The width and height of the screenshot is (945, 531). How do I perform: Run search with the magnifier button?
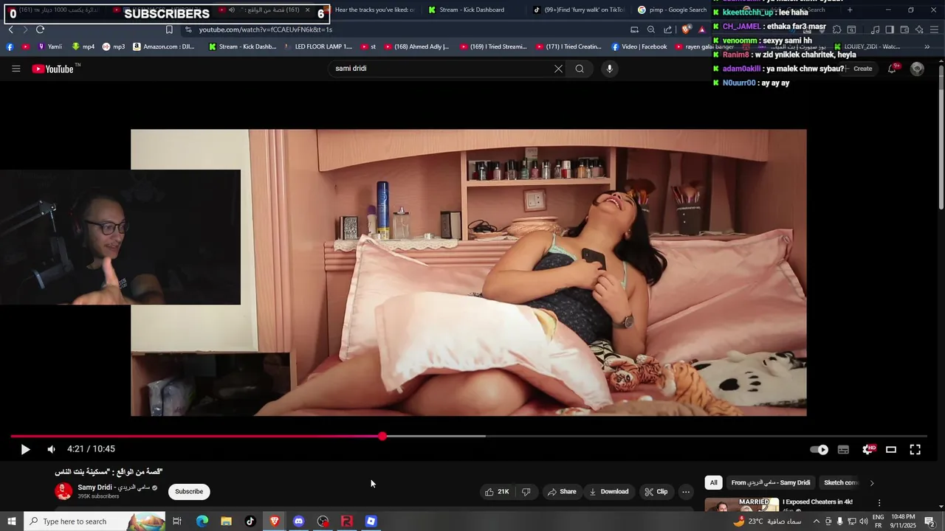pos(580,69)
